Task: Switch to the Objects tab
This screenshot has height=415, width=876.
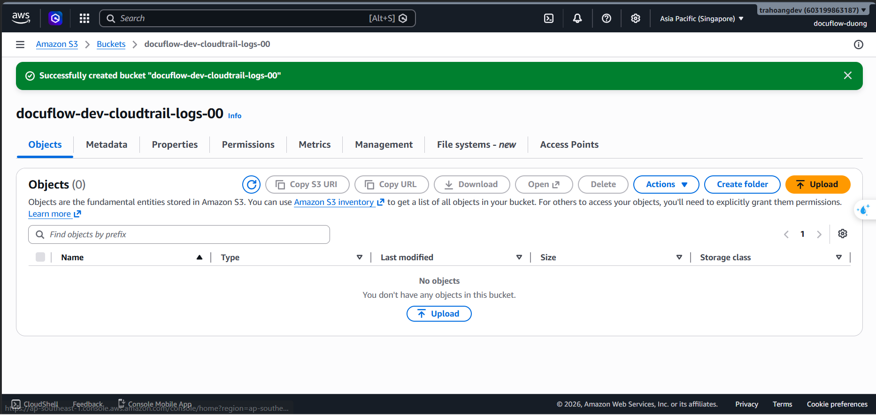Action: point(45,144)
